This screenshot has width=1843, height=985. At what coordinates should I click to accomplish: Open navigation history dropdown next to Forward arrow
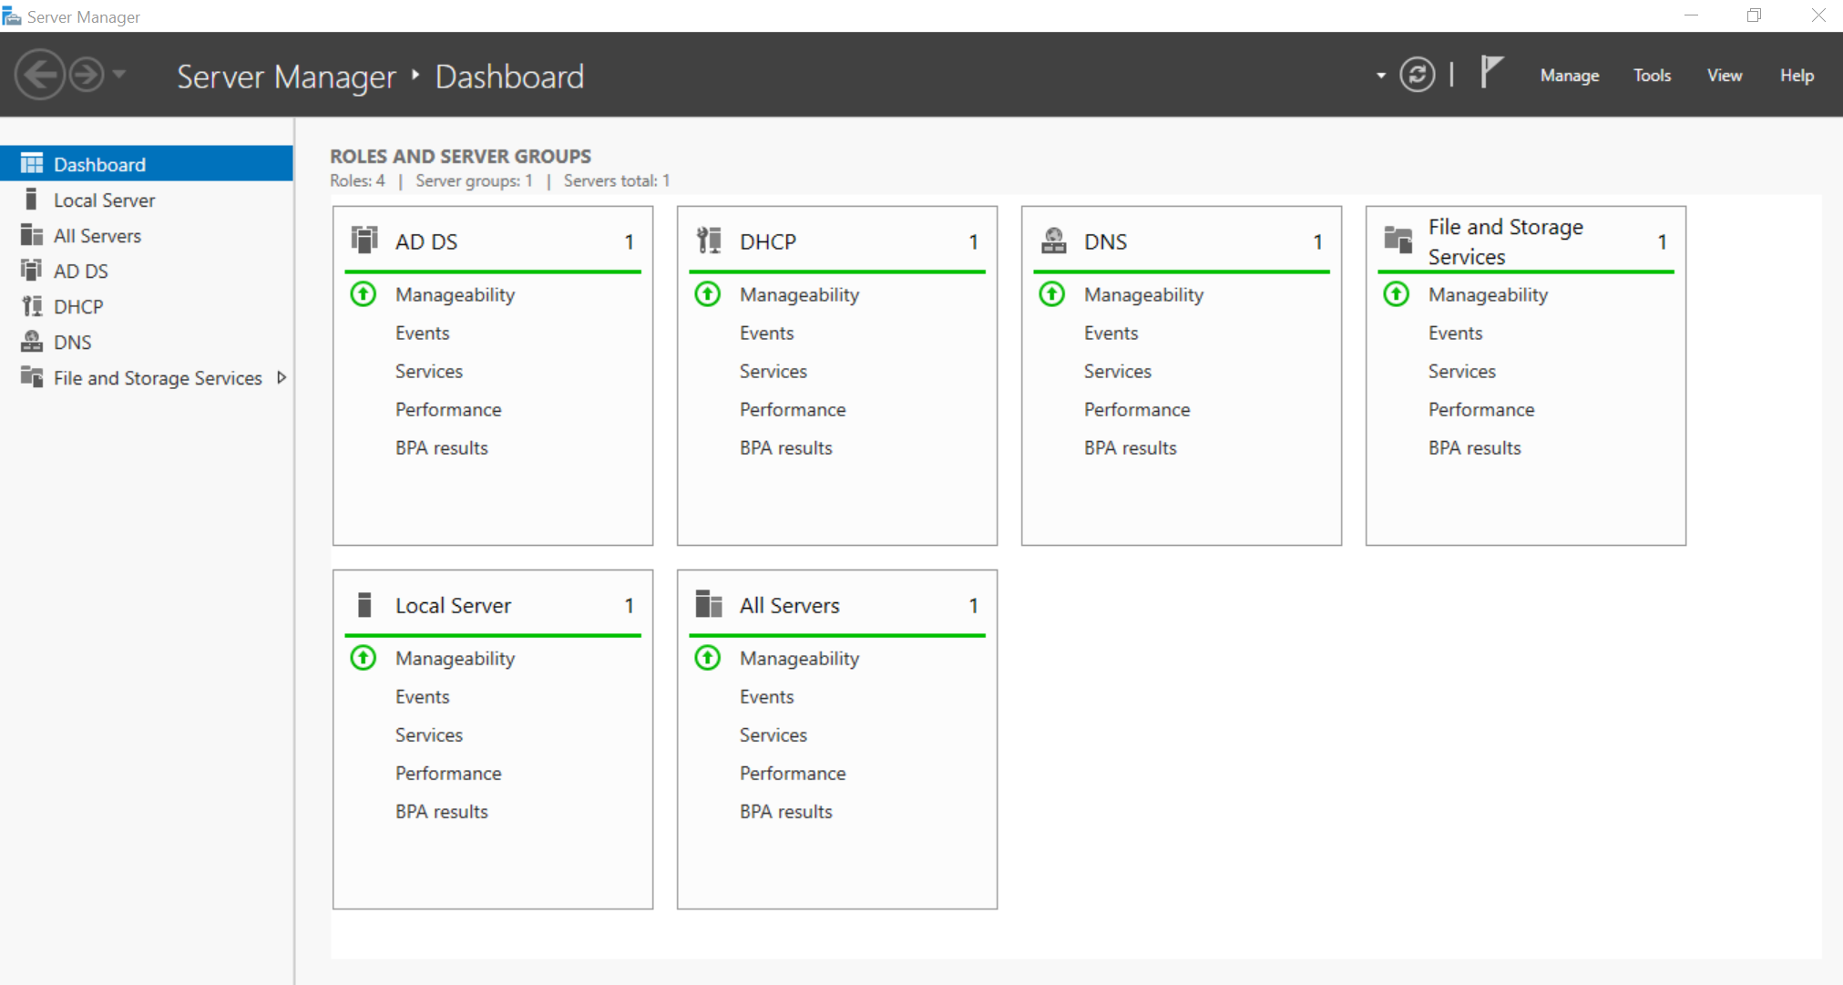coord(119,75)
